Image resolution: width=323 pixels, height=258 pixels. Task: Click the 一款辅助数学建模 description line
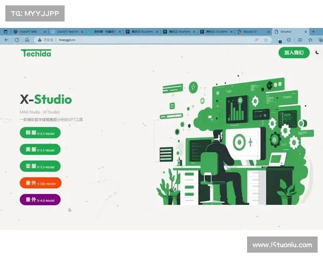tap(51, 119)
